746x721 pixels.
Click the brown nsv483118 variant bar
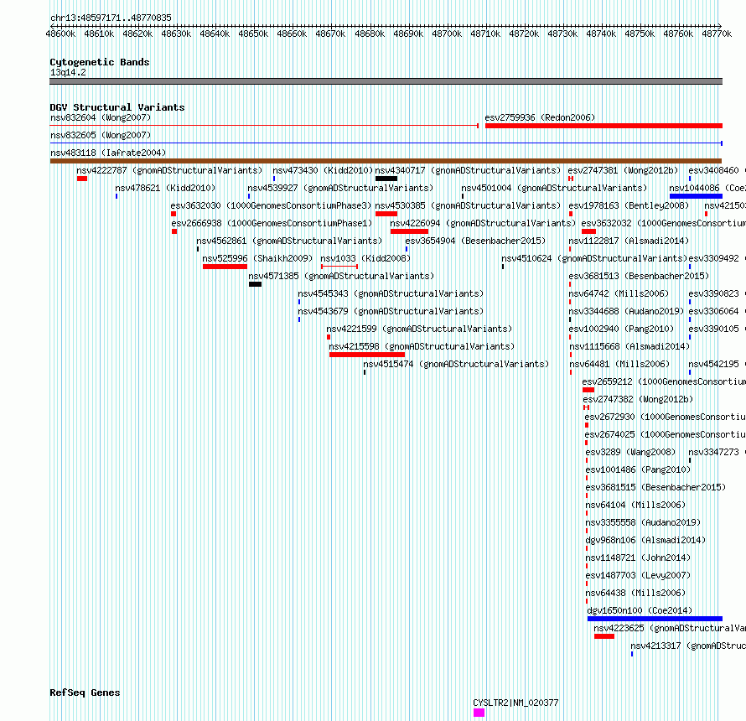click(x=386, y=161)
